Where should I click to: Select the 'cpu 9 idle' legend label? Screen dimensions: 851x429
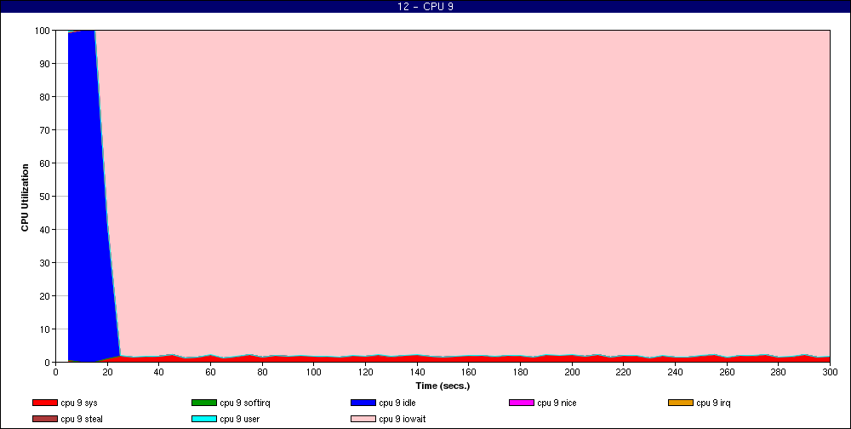(x=398, y=403)
